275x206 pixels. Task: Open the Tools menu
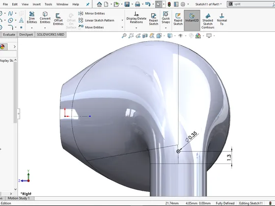49,4
